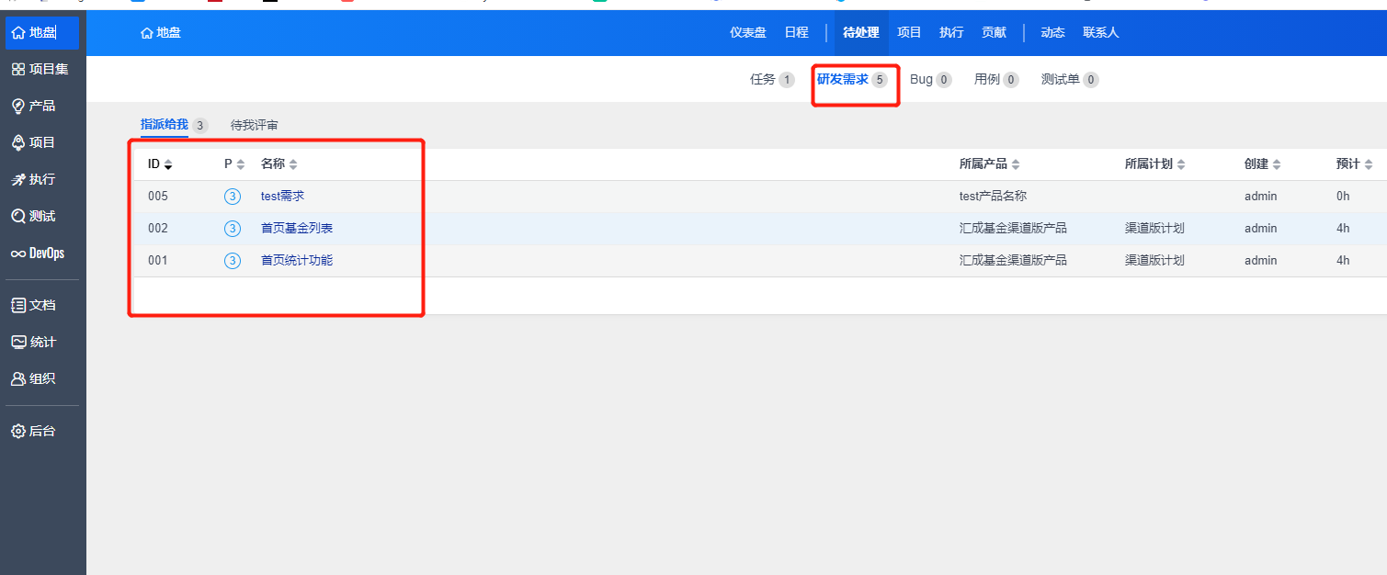Click priority 3 badge of test需求 row
Viewport: 1387px width, 575px height.
point(233,197)
